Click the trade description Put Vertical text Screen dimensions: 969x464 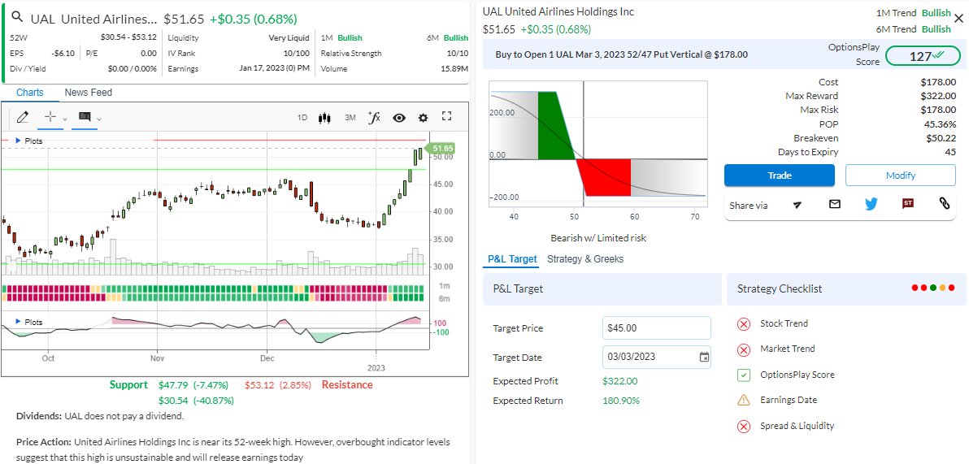(622, 54)
